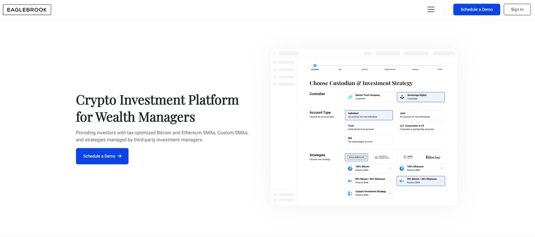Viewport: 535px width, 237px height.
Task: Open info icon on Custom Investment Strategy
Action: click(390, 193)
